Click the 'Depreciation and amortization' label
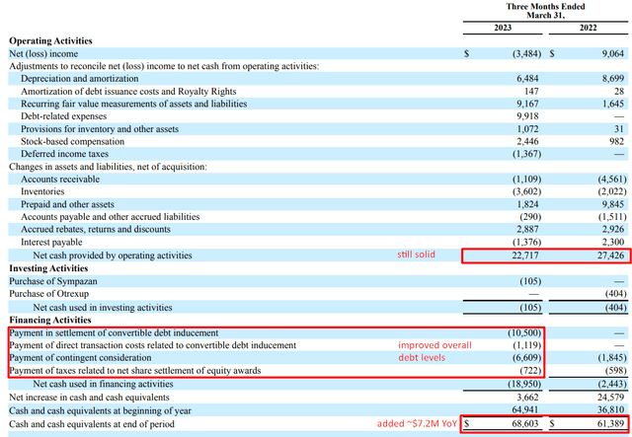The height and width of the screenshot is (437, 632). [x=79, y=79]
